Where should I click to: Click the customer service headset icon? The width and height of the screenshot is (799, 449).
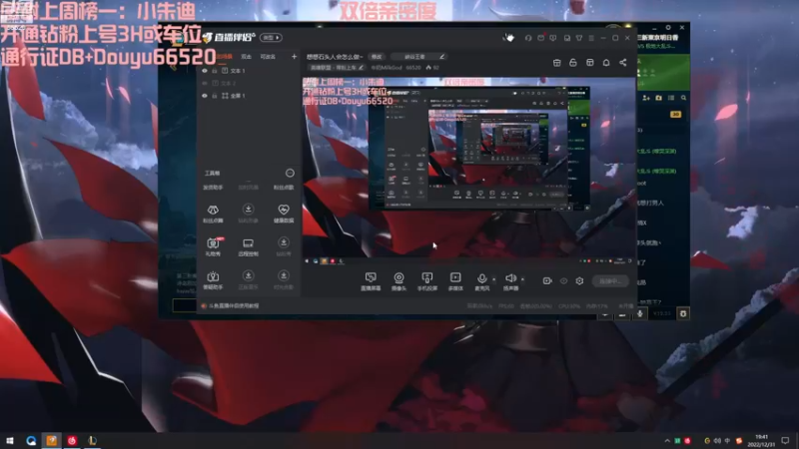pos(528,38)
